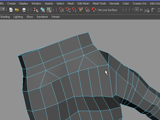This screenshot has height=120, width=160.
Task: Open the Edit Mesh menu
Action: pos(83,3)
